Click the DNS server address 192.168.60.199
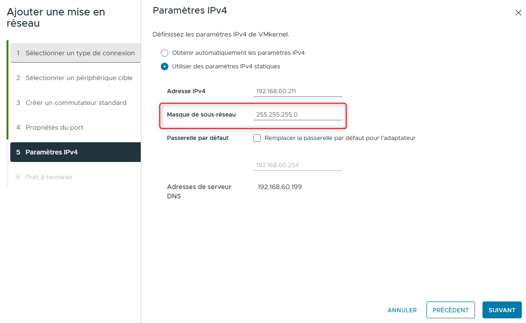Viewport: 526px width, 323px height. (280, 187)
